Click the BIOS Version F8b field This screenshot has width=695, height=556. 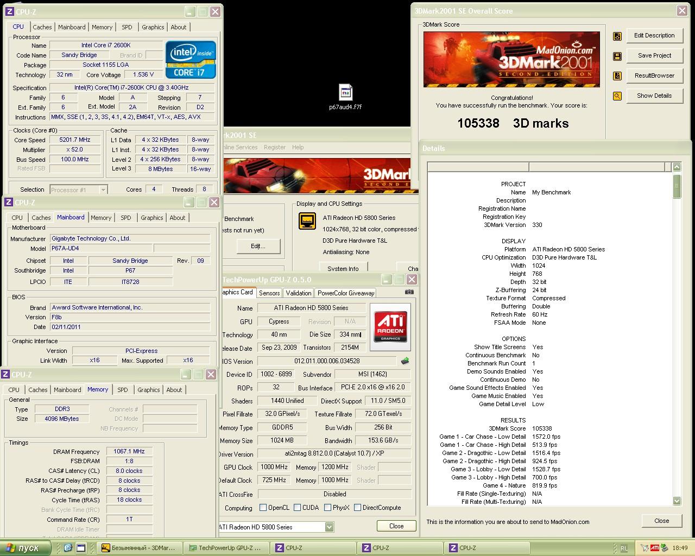(130, 317)
